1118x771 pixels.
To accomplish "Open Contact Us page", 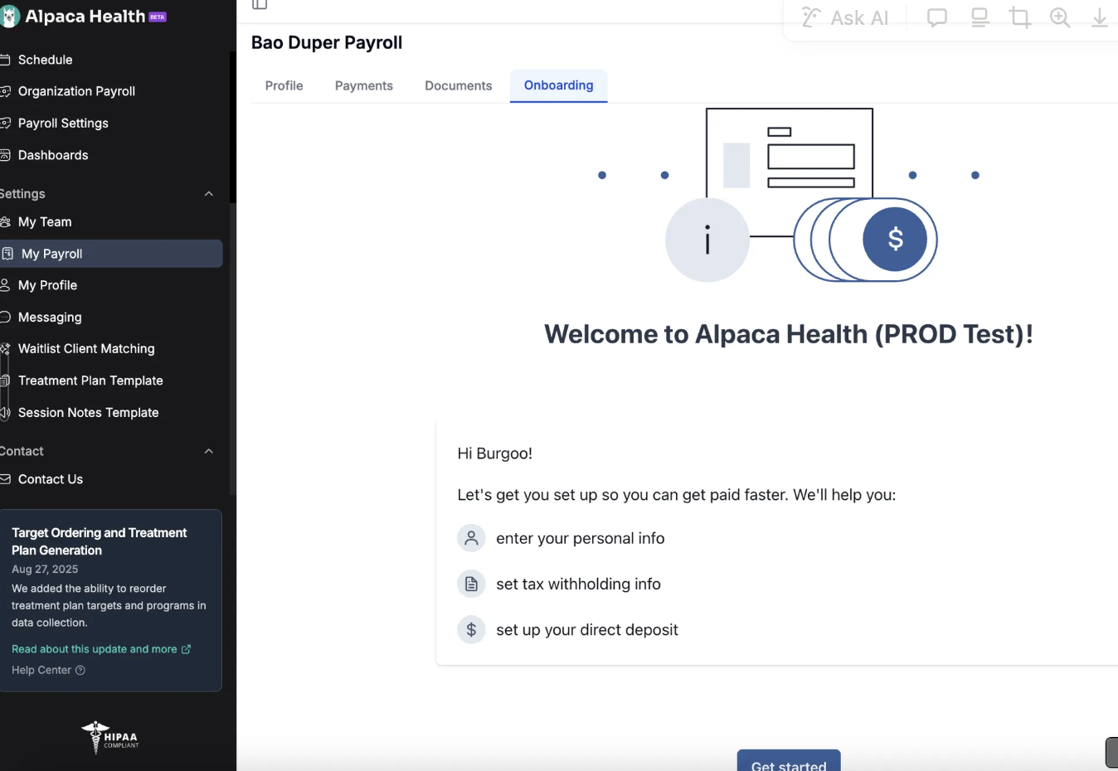I will tap(51, 479).
